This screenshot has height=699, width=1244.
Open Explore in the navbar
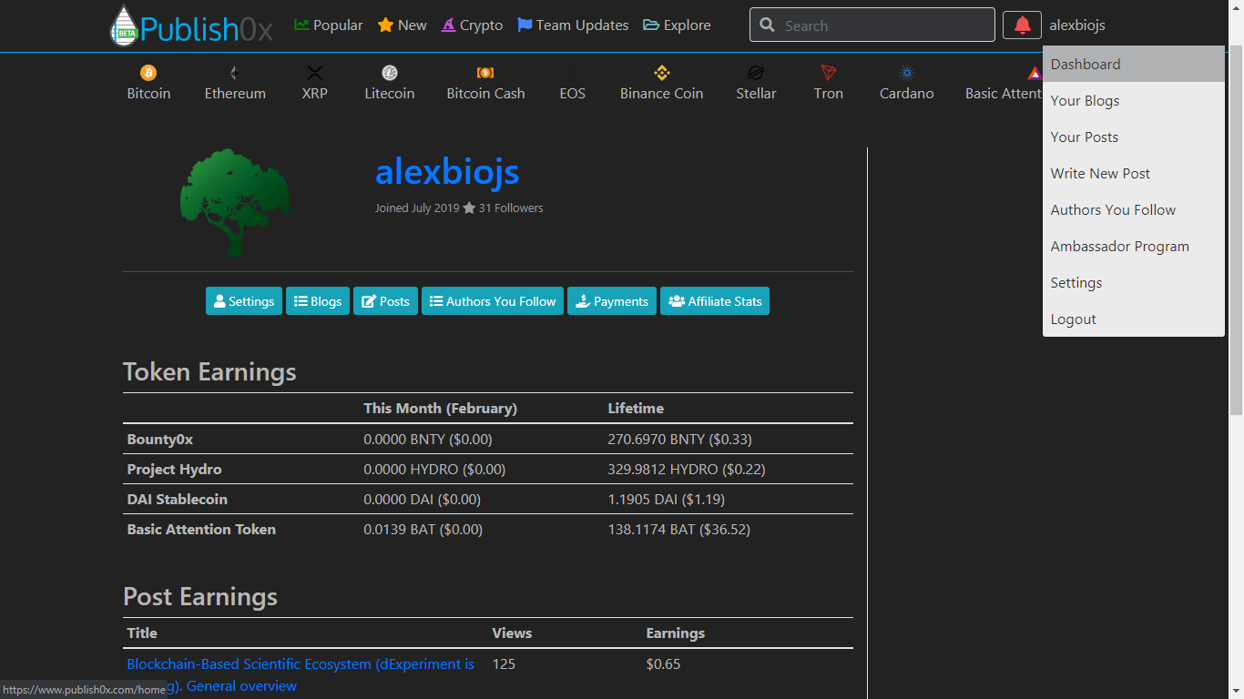coord(677,25)
